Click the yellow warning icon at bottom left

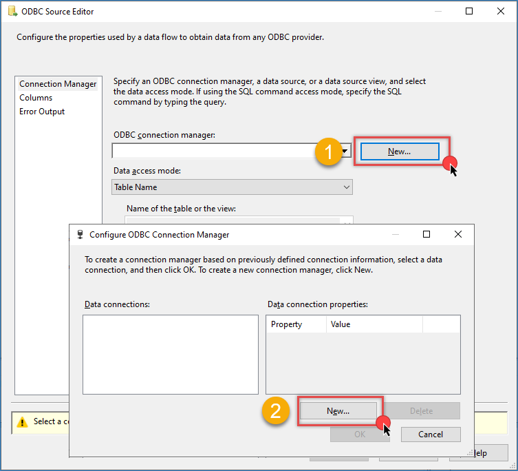(x=23, y=421)
